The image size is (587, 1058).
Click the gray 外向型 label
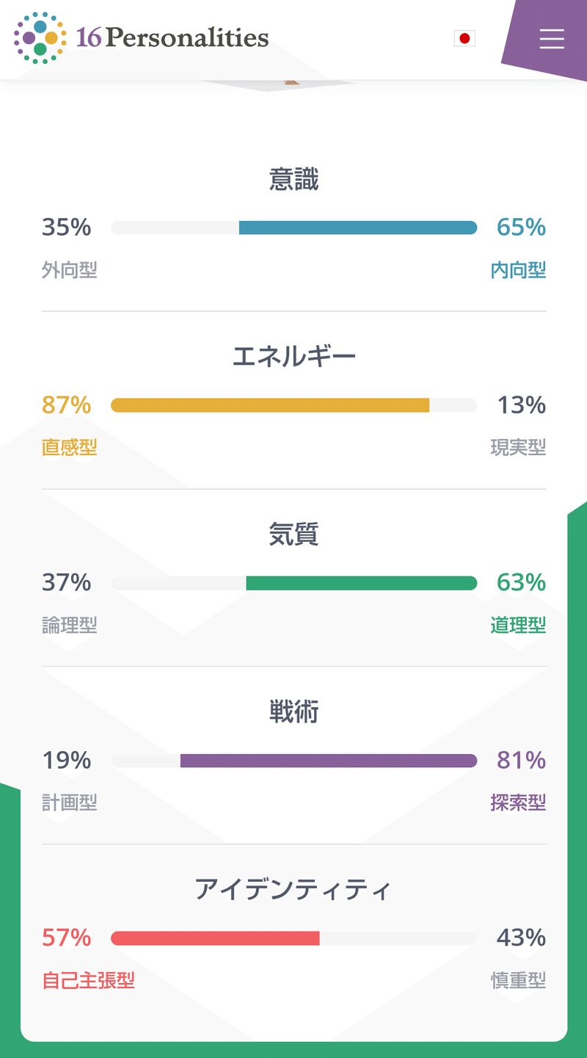pyautogui.click(x=69, y=269)
